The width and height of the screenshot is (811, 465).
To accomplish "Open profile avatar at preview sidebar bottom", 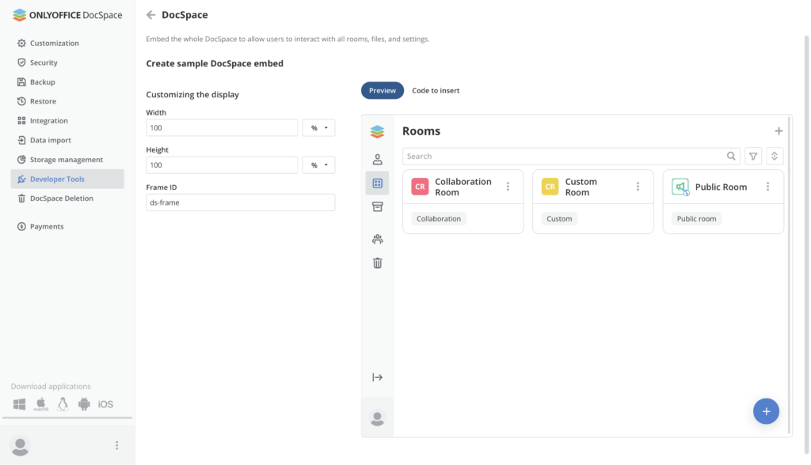I will coord(377,418).
